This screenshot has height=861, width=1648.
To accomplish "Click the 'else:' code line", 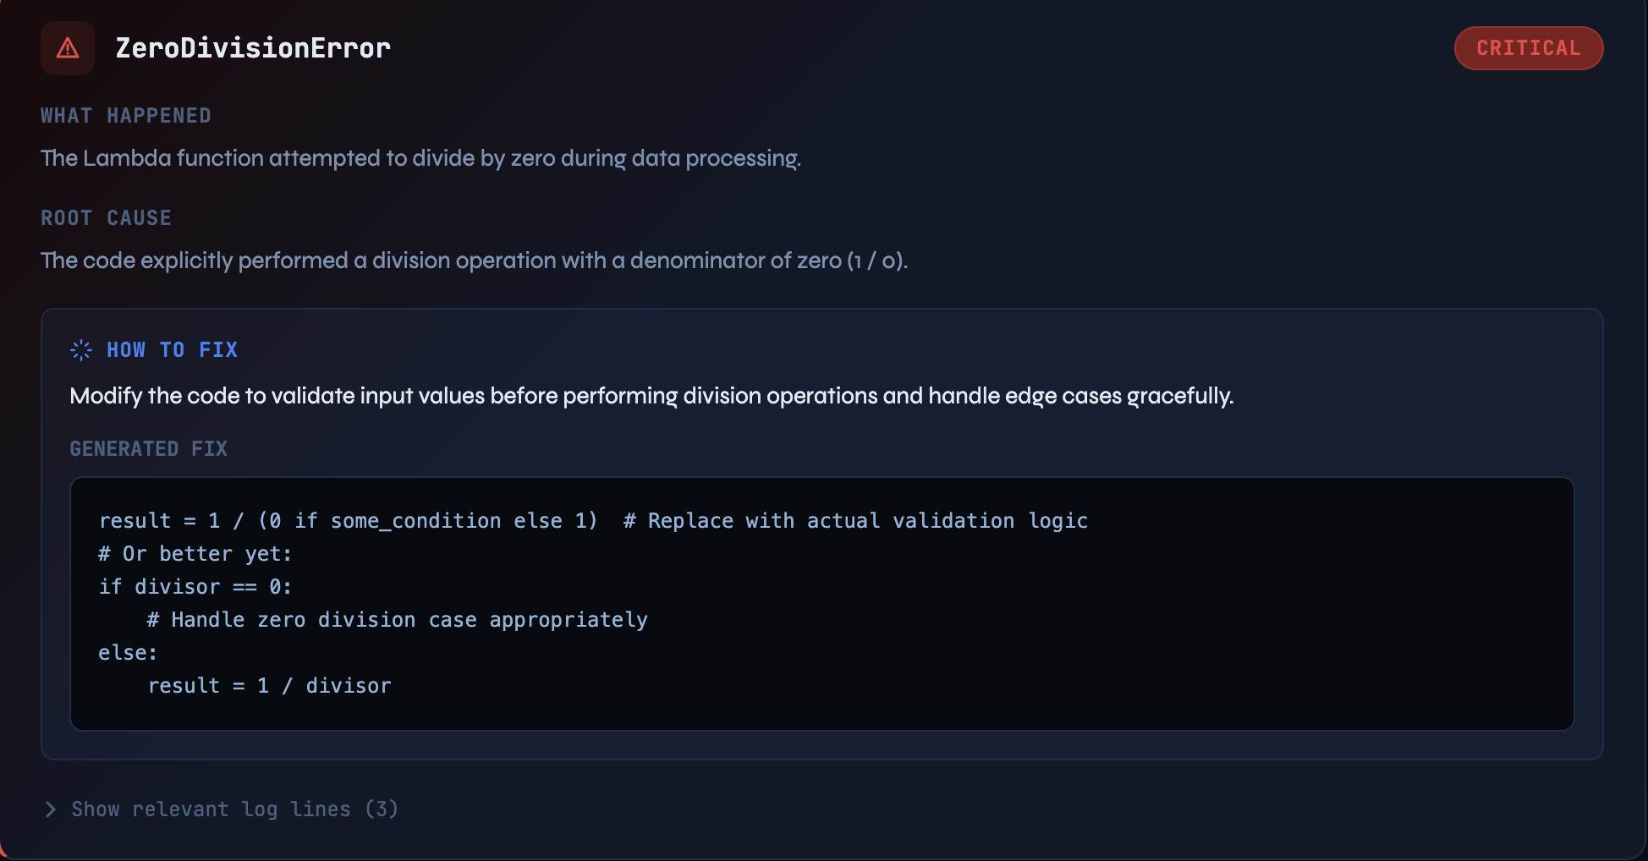I will pos(128,653).
